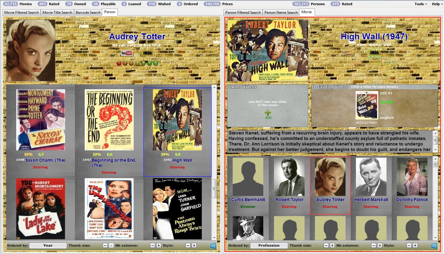The image size is (444, 254).
Task: Open the Herbert Marshall cast link
Action: [x=371, y=200]
